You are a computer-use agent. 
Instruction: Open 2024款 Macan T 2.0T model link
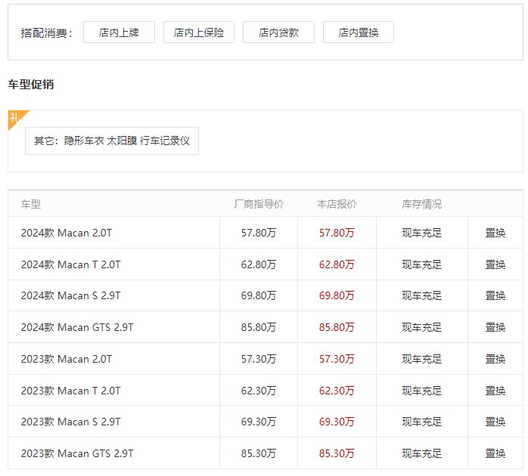click(x=70, y=264)
